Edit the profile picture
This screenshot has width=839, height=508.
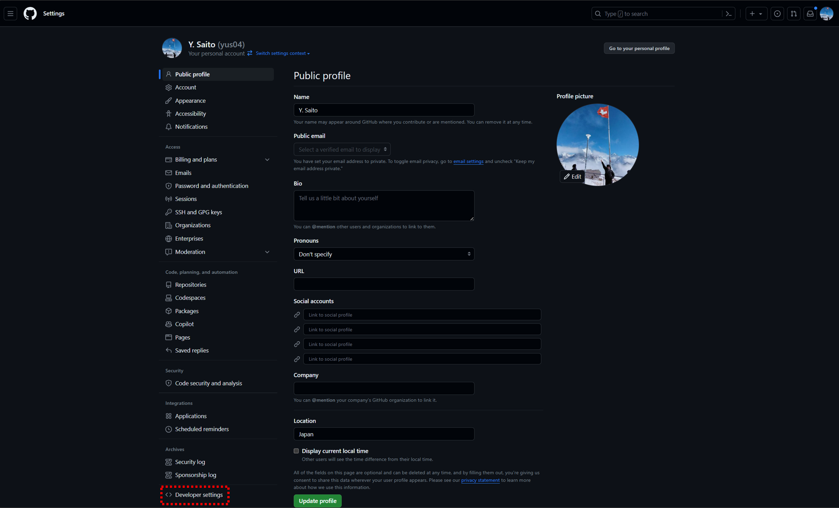[x=572, y=177]
